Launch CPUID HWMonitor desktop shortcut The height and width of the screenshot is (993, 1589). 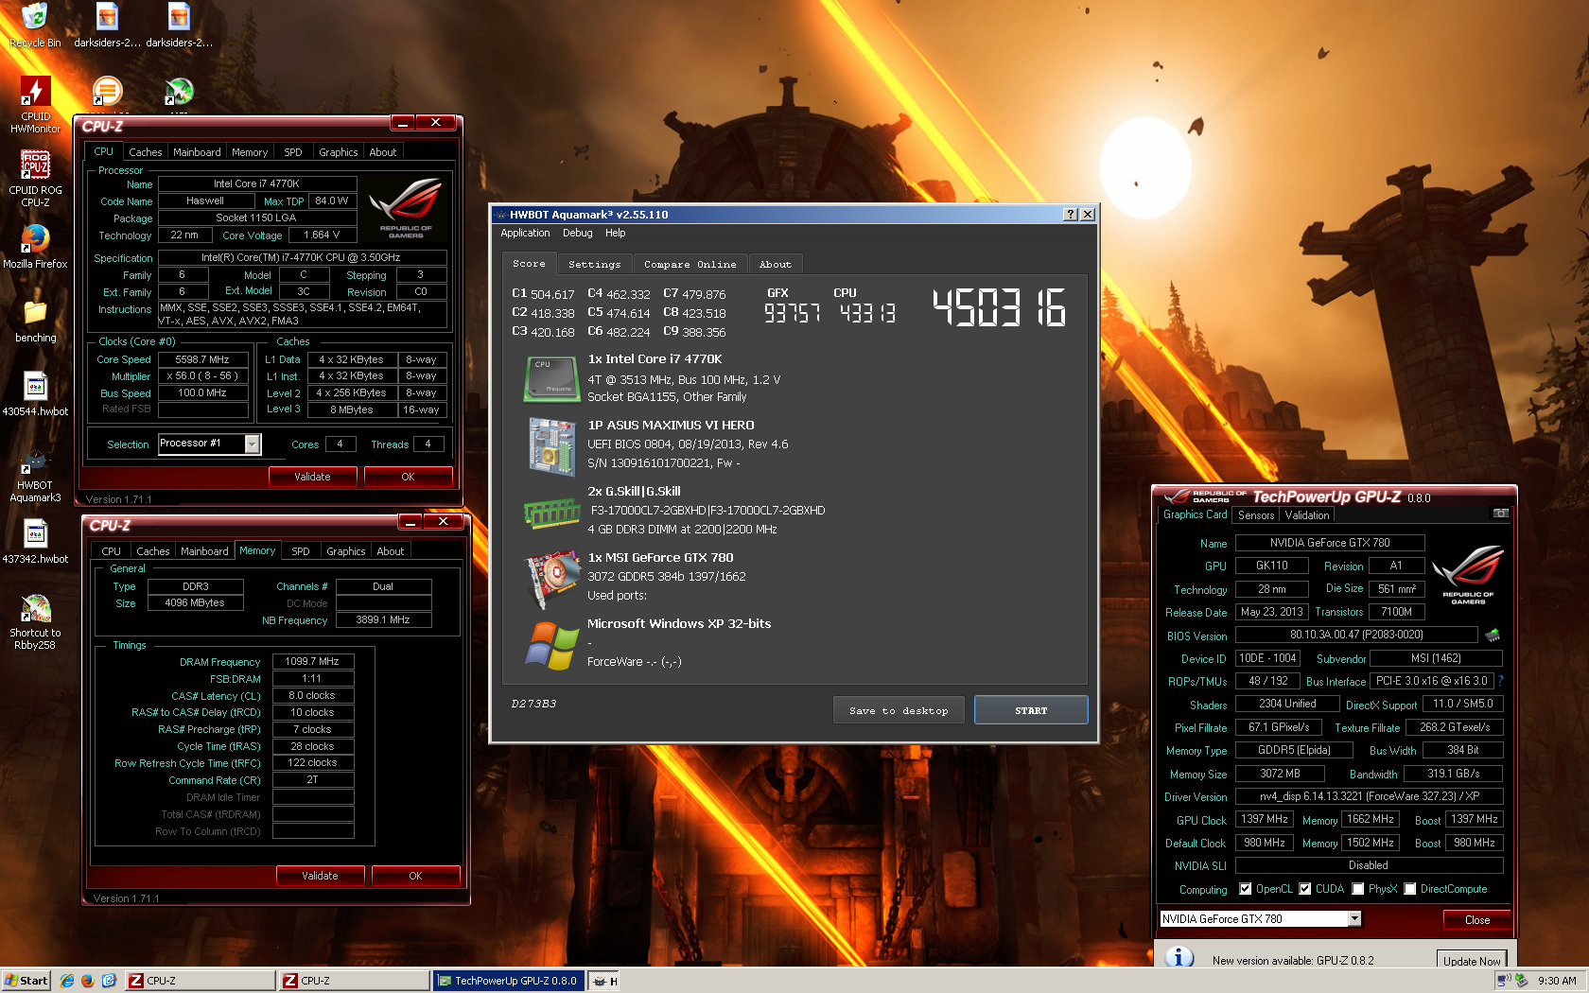point(35,105)
